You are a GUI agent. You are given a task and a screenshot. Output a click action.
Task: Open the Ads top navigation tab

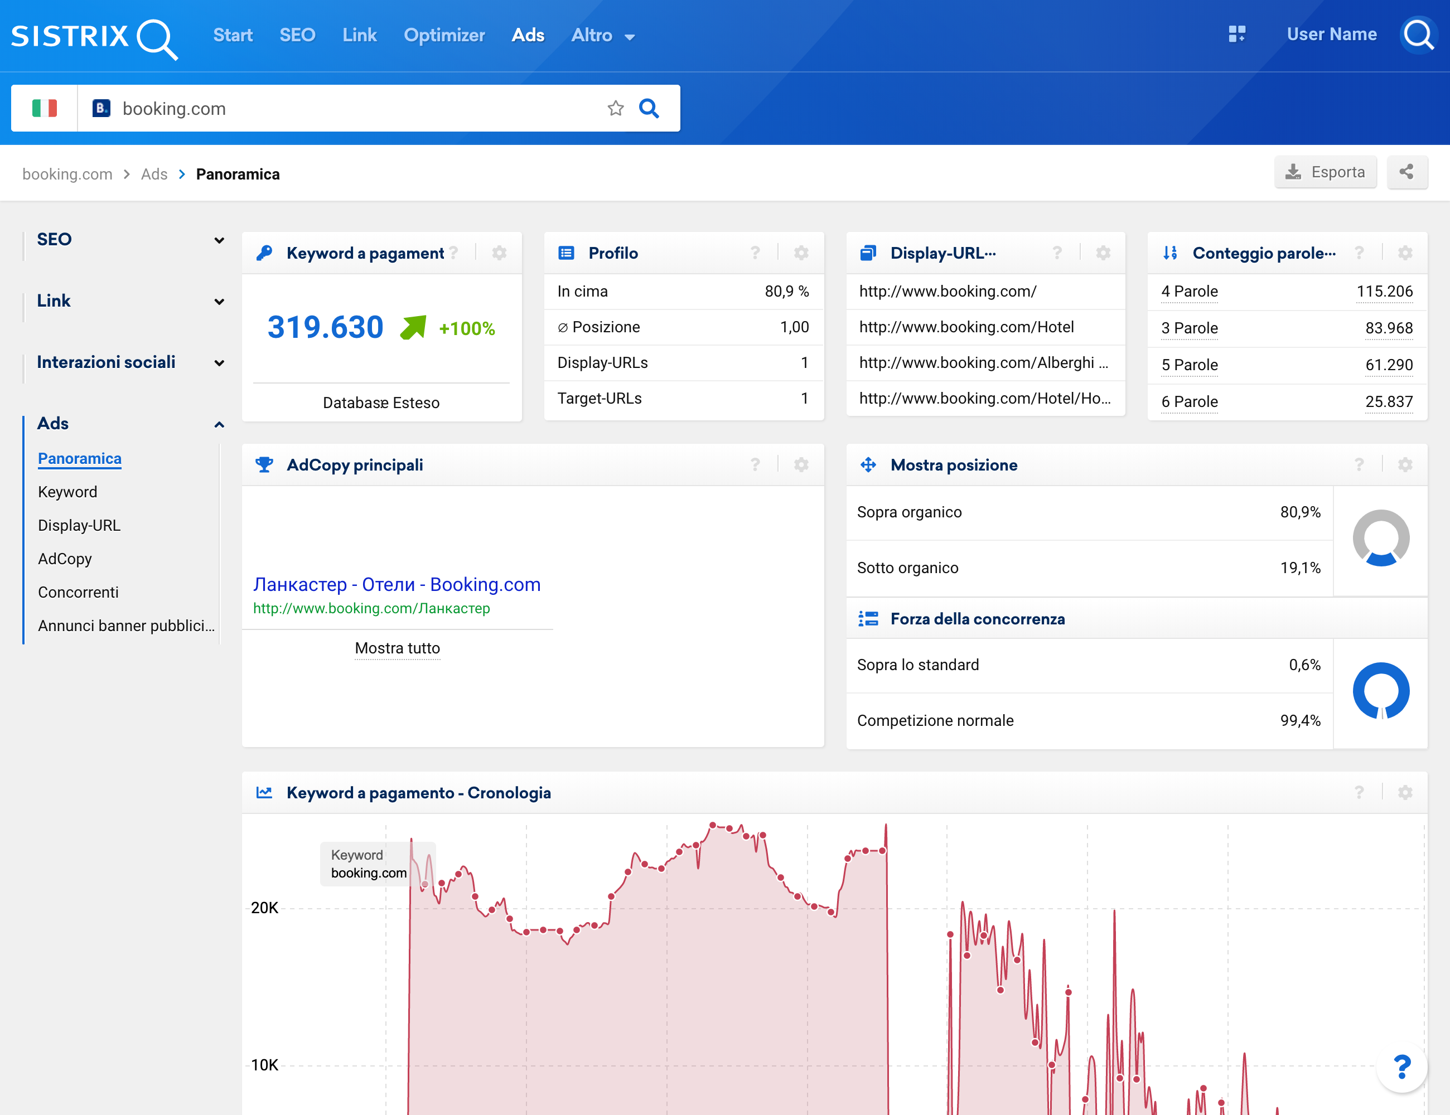point(528,35)
